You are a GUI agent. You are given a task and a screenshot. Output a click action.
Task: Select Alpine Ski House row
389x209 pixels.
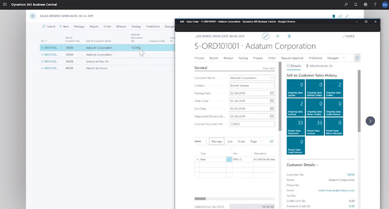pyautogui.click(x=107, y=68)
